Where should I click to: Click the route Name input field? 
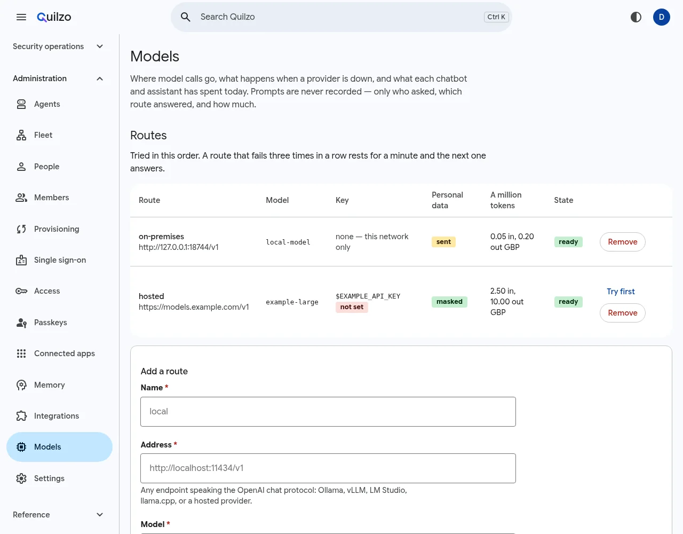328,412
